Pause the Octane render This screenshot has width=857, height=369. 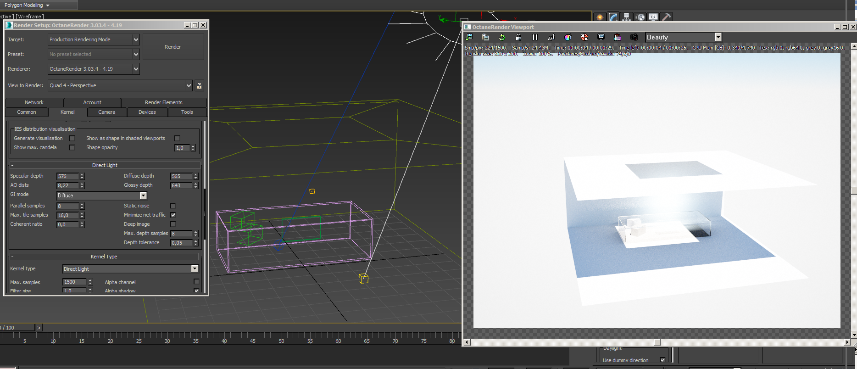(x=535, y=37)
